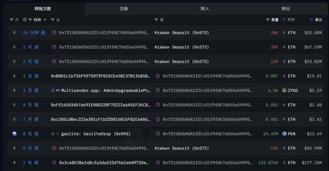Open the 从 (From) column filter
This screenshot has width=329, height=171.
click(53, 20)
